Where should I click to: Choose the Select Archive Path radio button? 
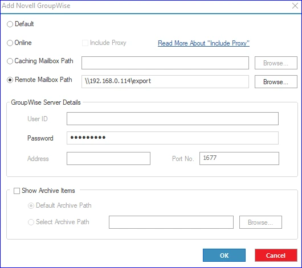tap(31, 222)
